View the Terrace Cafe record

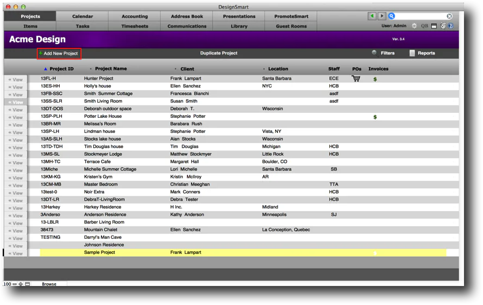pyautogui.click(x=16, y=163)
